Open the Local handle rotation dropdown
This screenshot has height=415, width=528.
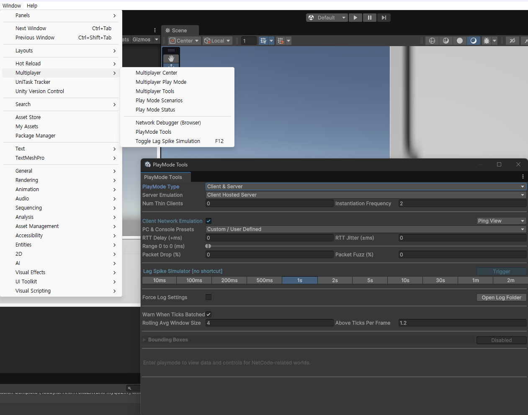tap(217, 41)
